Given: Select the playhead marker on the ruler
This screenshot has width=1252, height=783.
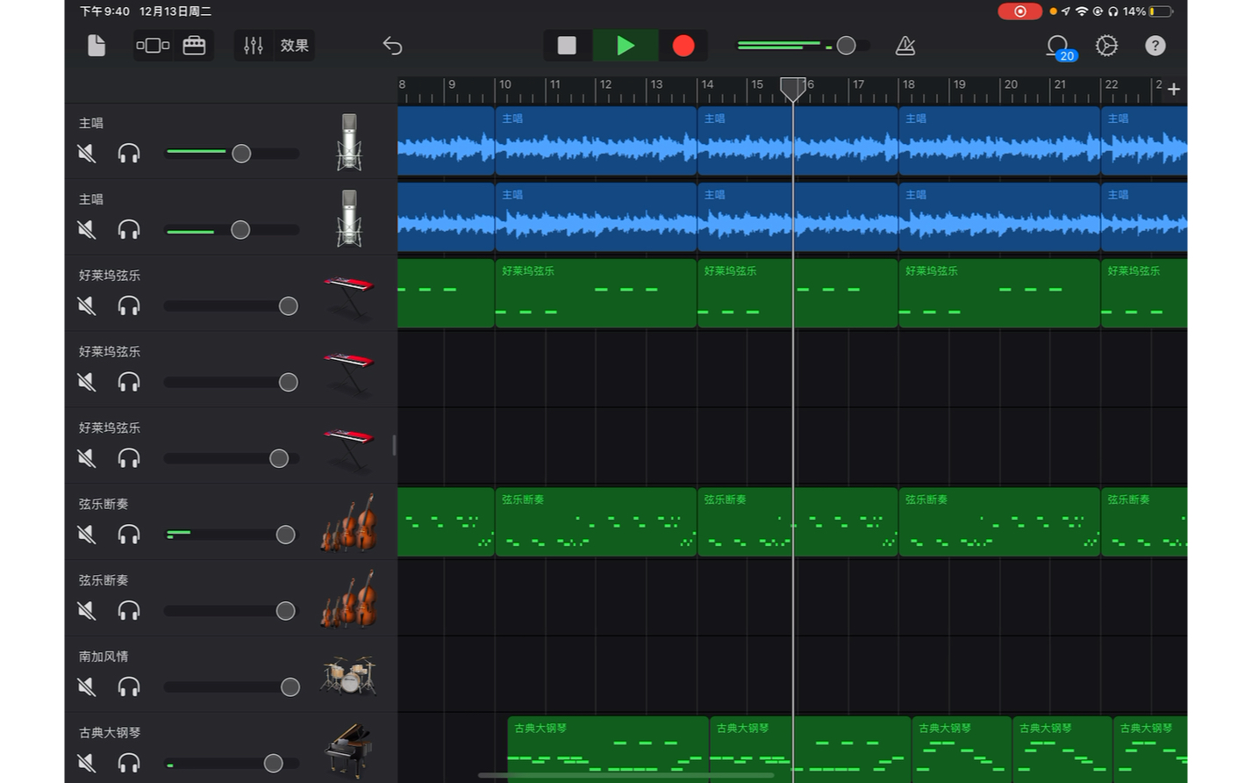Looking at the screenshot, I should [793, 89].
